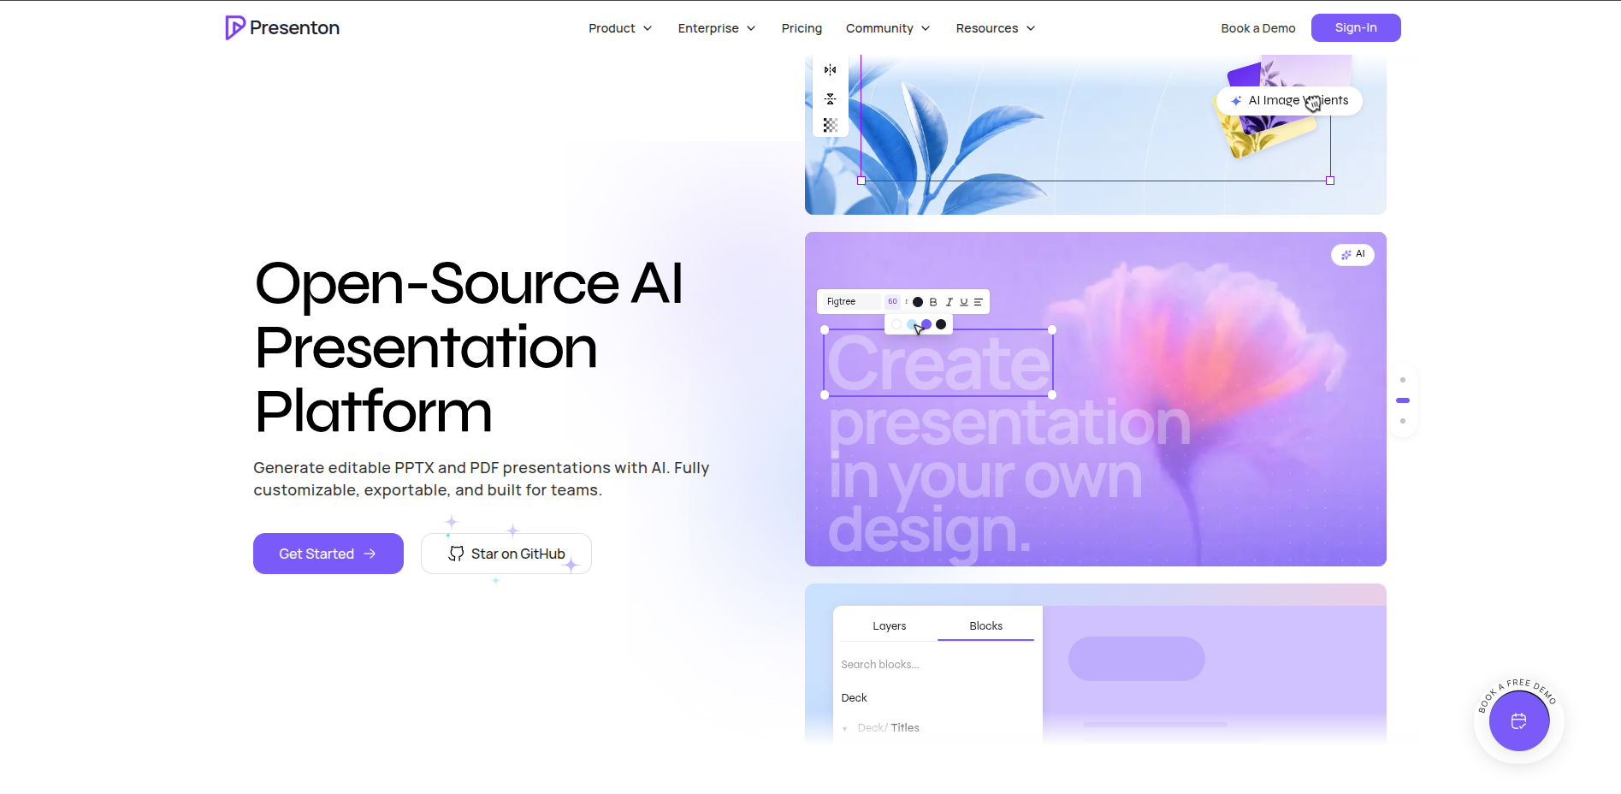Click the blue leaf slide thumbnail
Screen dimensions: 1621x794
(x=1095, y=134)
